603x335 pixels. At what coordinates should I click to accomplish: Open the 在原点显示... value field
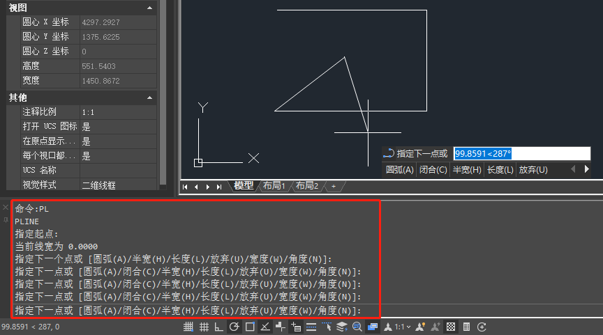118,141
